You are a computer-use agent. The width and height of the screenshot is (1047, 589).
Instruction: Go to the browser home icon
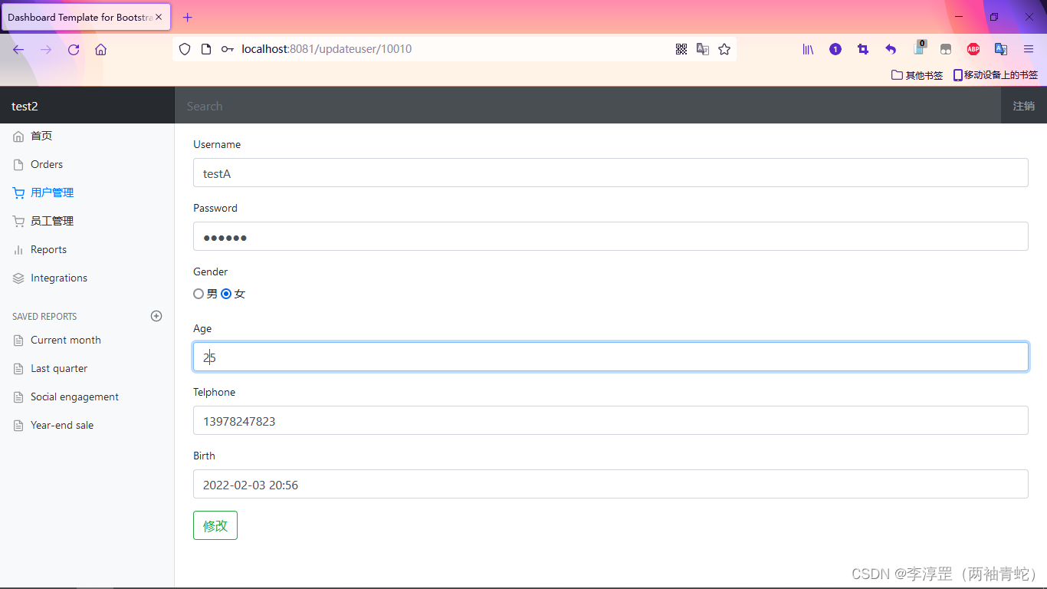click(100, 49)
